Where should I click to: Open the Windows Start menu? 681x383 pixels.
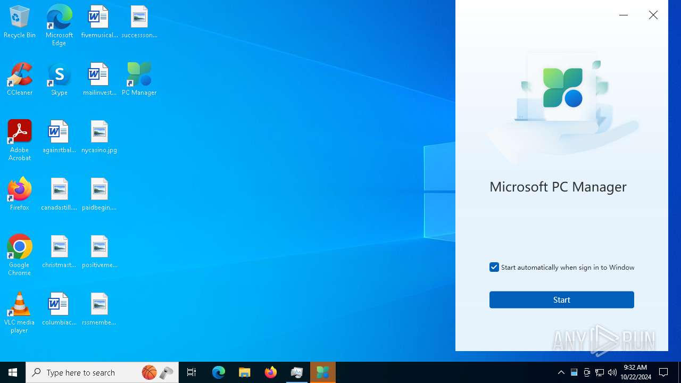[x=13, y=372]
